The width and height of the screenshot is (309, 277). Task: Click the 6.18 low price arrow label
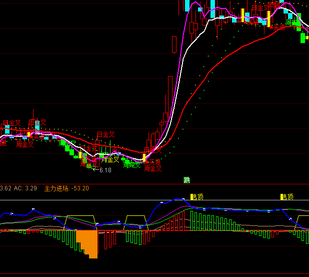point(102,170)
